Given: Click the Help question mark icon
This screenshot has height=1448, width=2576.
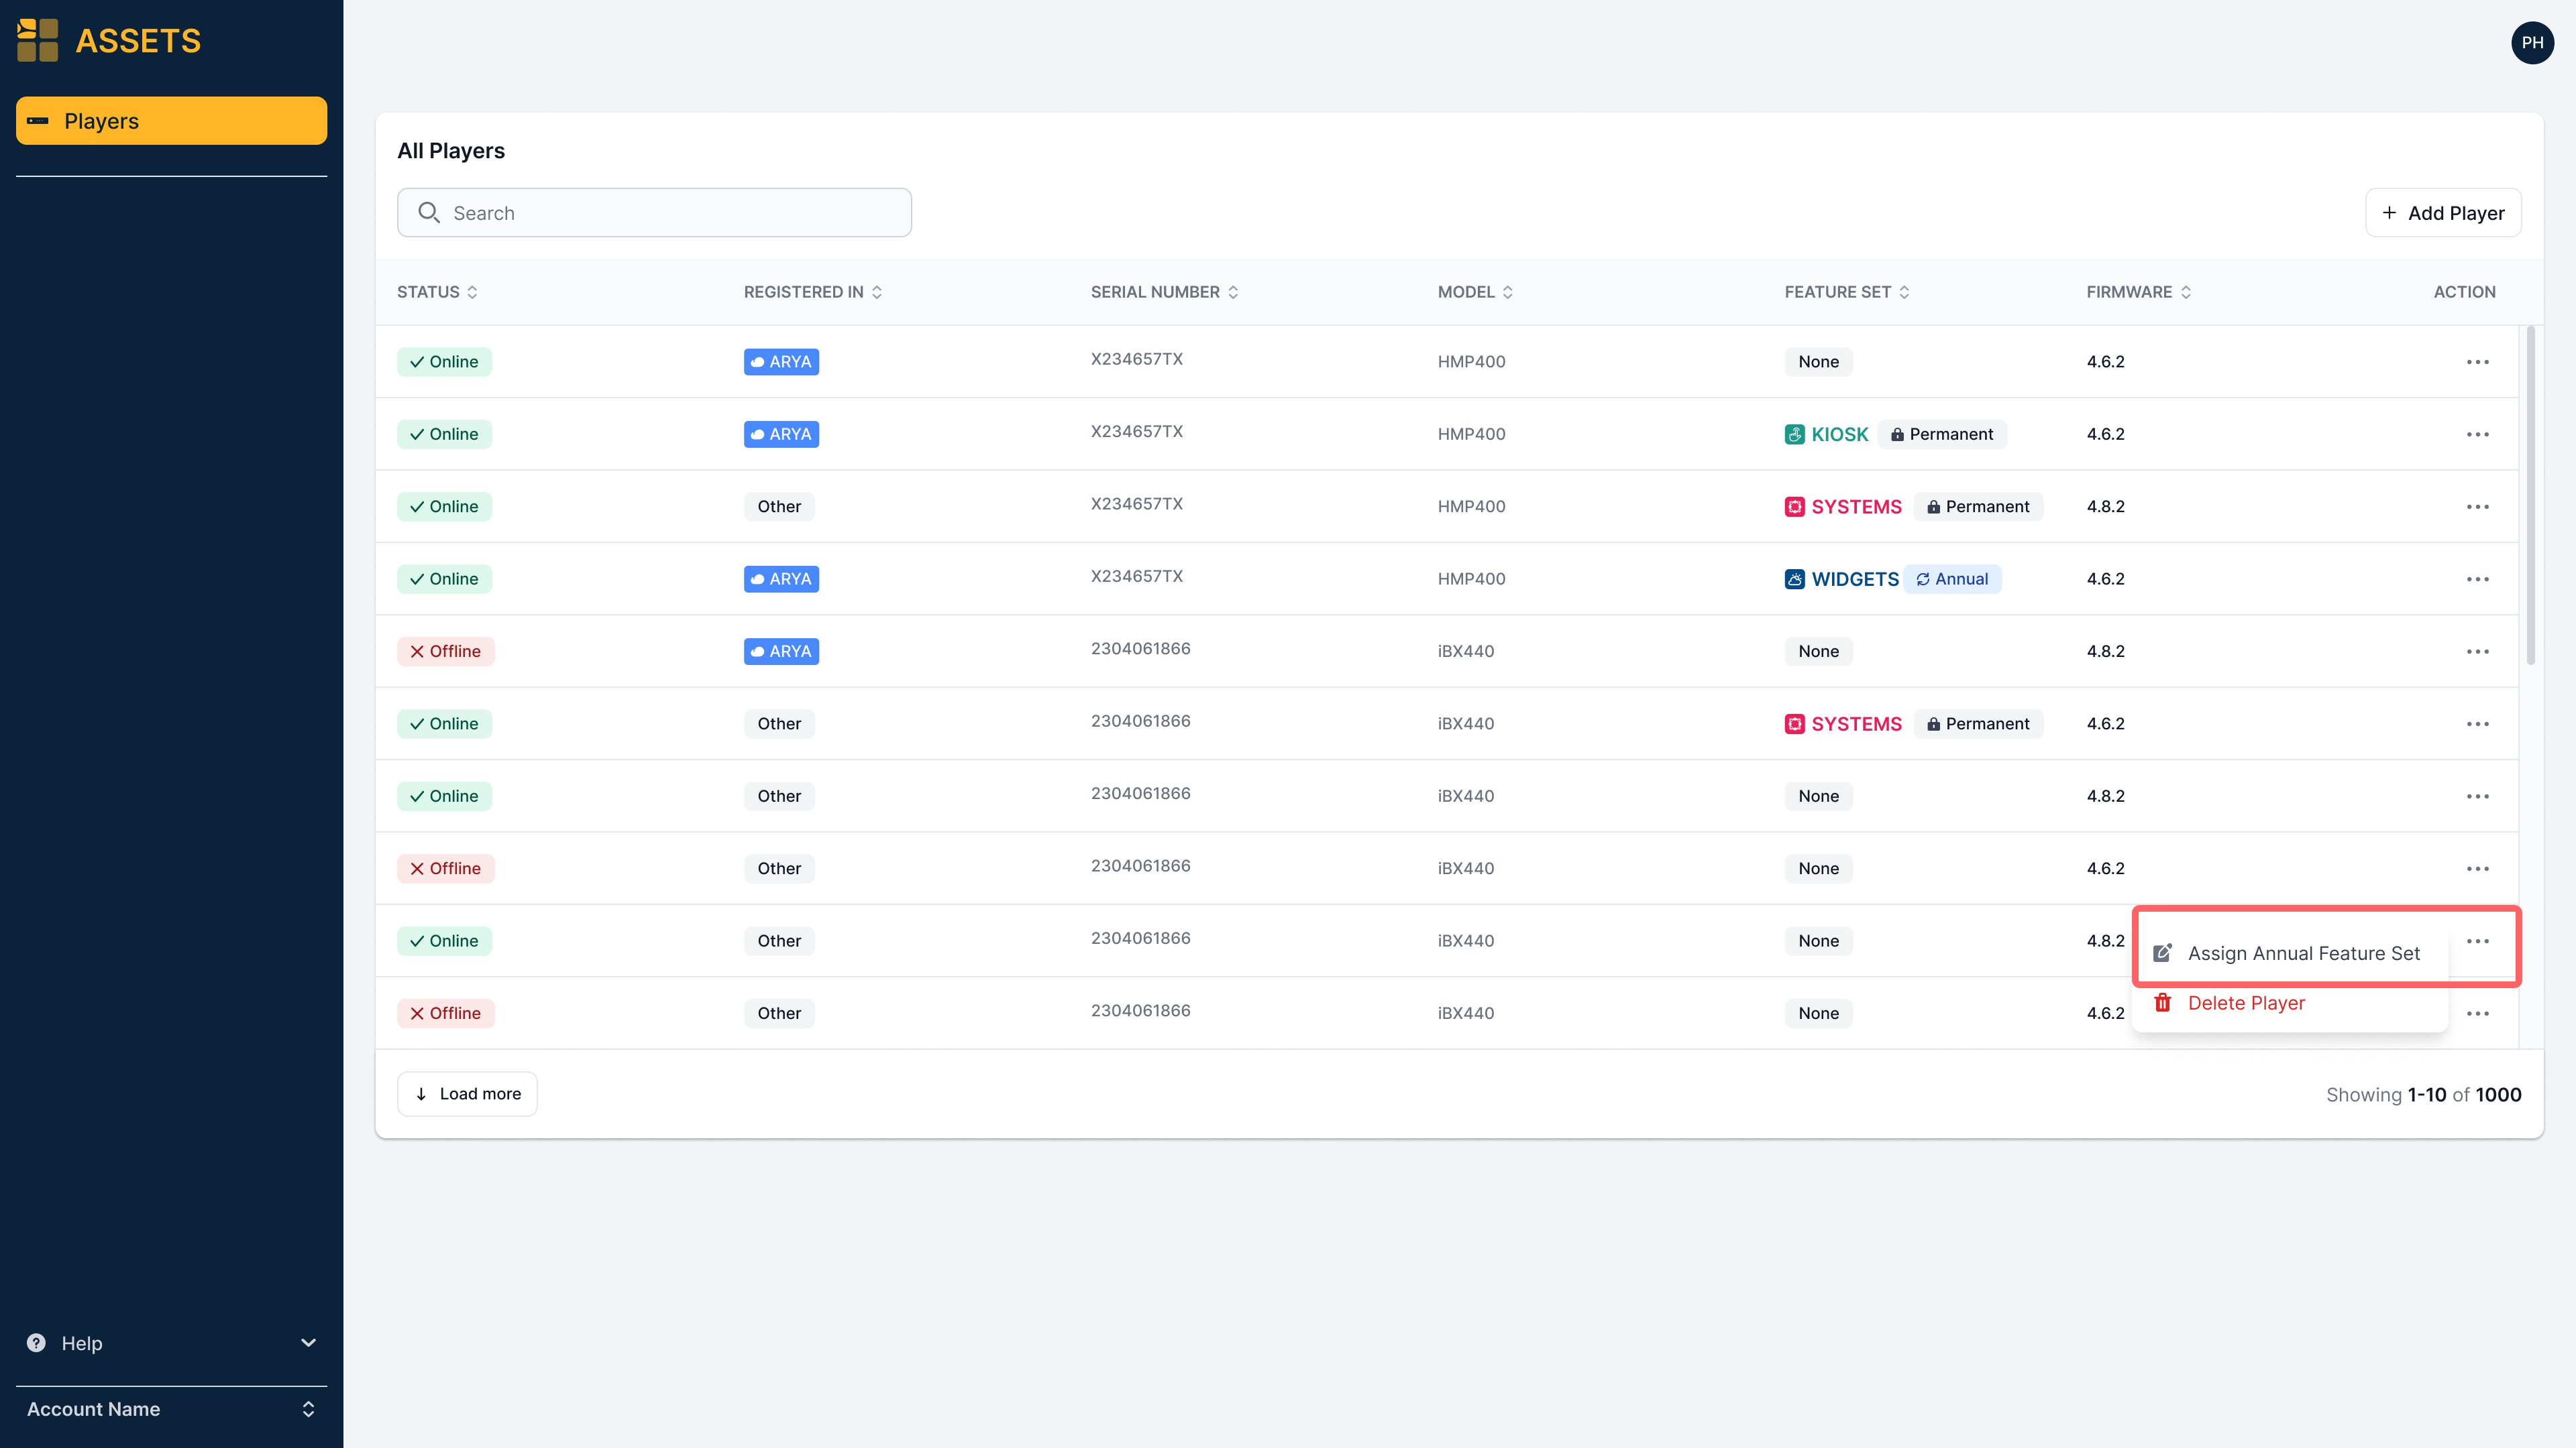Looking at the screenshot, I should [36, 1343].
